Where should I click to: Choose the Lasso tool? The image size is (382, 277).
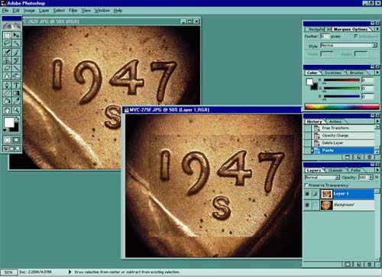tap(7, 43)
